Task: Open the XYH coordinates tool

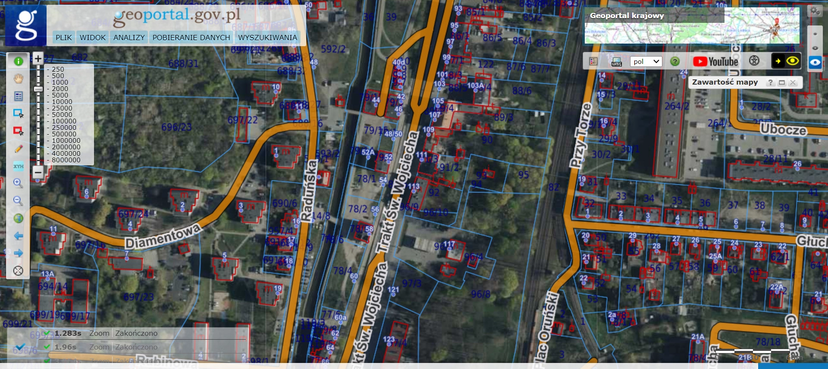Action: coord(18,166)
